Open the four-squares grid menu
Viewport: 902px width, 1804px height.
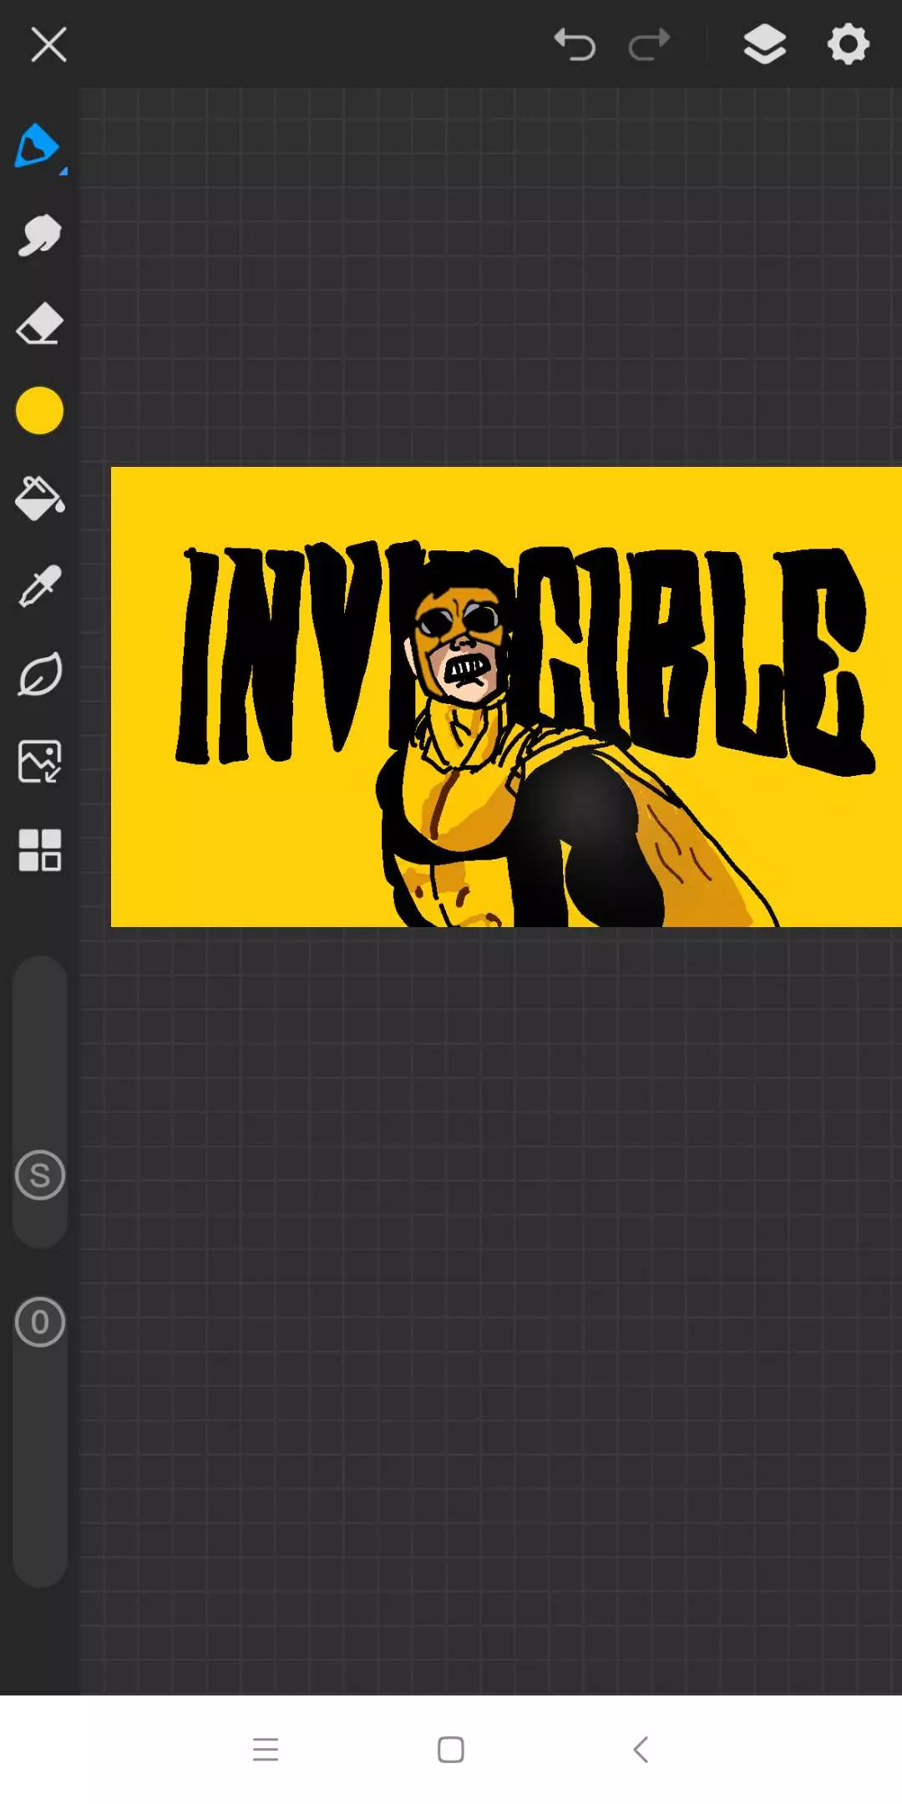pyautogui.click(x=39, y=850)
